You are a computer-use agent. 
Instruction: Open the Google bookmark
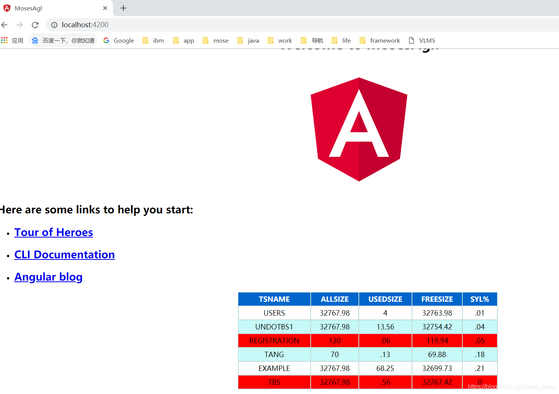tap(119, 40)
